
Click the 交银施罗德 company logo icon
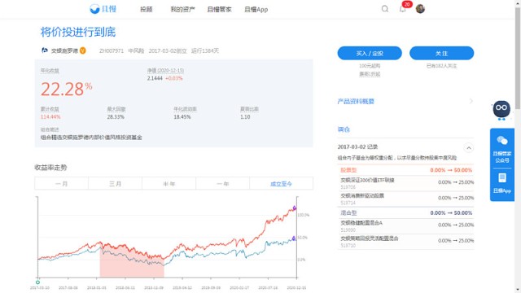click(x=45, y=50)
